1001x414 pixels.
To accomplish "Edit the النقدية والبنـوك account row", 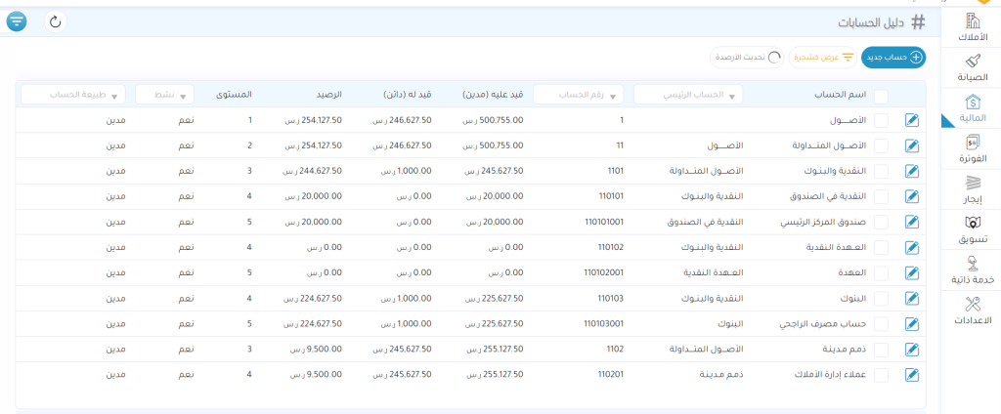I will 912,171.
